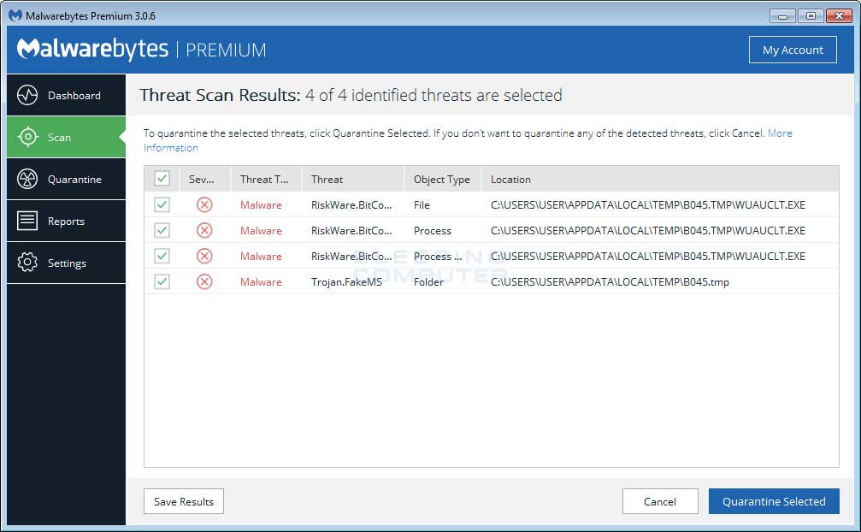
Task: Open Quarantine via its radiation-style icon
Action: (x=27, y=179)
